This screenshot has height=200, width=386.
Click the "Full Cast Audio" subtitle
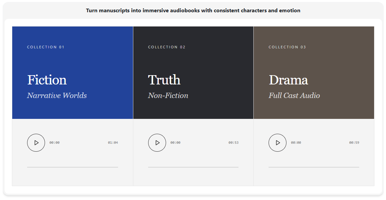click(x=294, y=96)
